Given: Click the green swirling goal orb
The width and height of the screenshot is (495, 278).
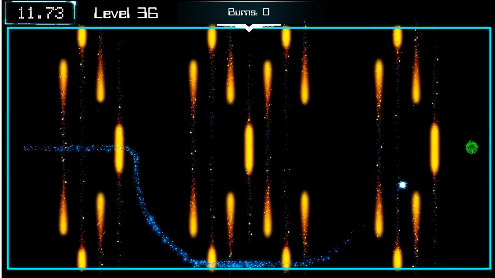Looking at the screenshot, I should coord(472,147).
